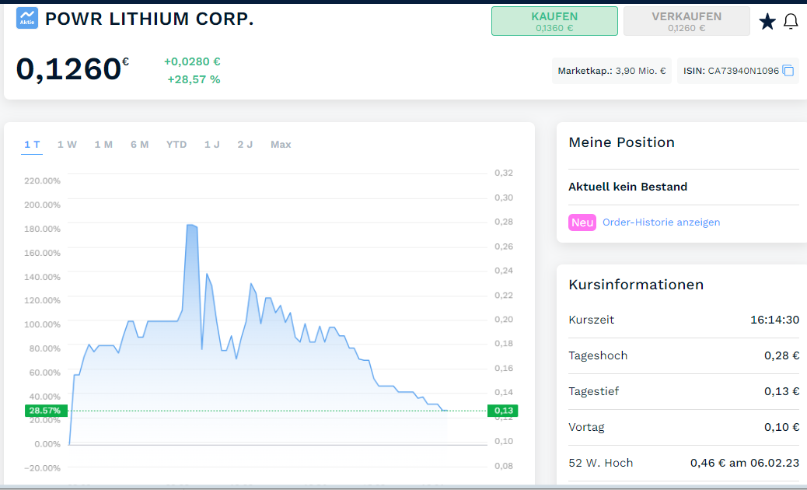
Task: Copy the ISIN with the copy icon
Action: (x=788, y=71)
